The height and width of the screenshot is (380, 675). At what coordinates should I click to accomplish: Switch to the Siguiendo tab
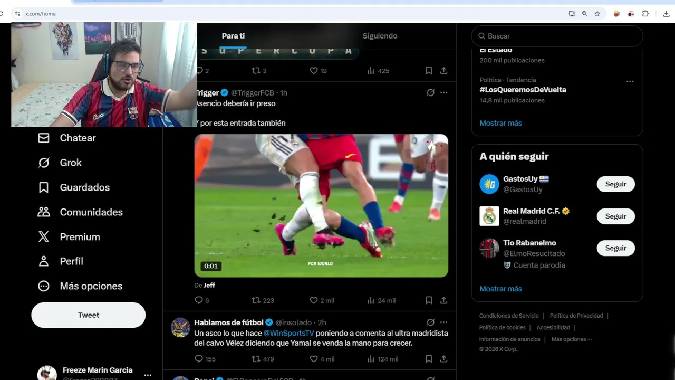pos(380,36)
